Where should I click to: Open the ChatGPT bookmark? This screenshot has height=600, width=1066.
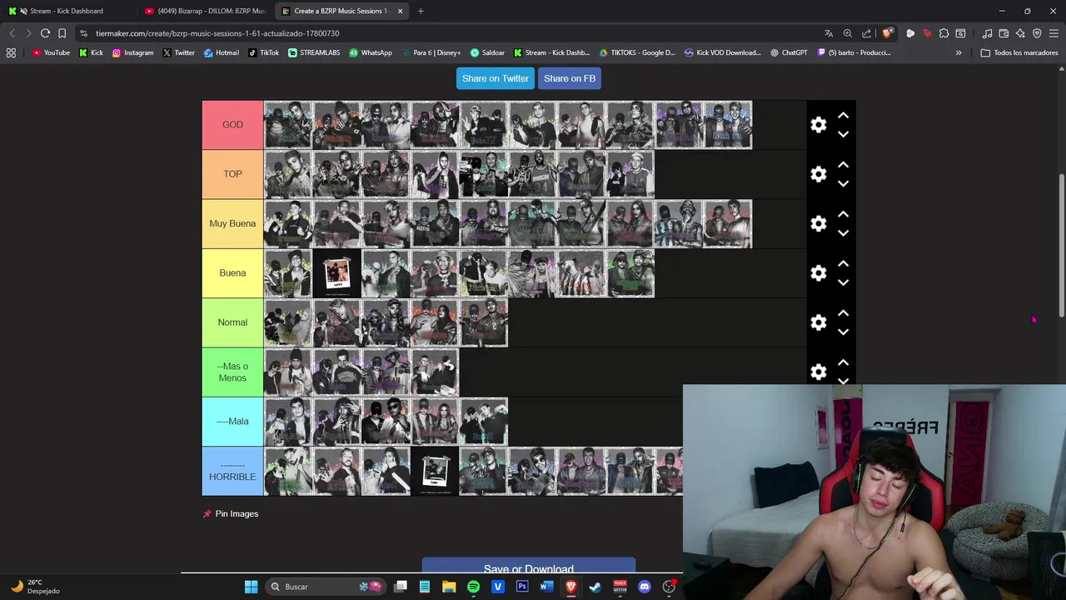coord(789,52)
